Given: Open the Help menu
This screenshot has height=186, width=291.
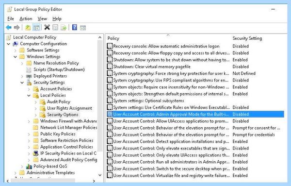Looking at the screenshot, I should (57, 19).
